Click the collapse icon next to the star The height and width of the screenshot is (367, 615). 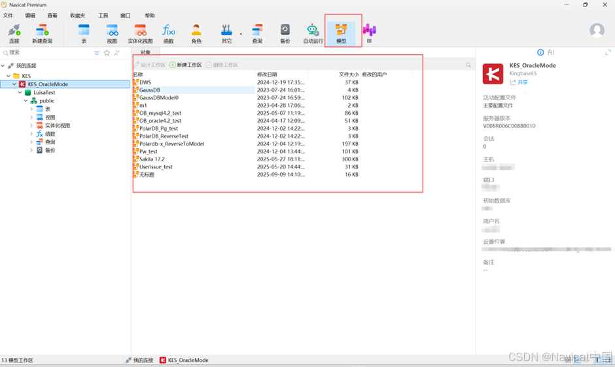point(116,53)
